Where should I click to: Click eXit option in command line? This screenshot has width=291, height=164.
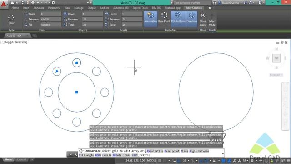pyautogui.click(x=135, y=155)
